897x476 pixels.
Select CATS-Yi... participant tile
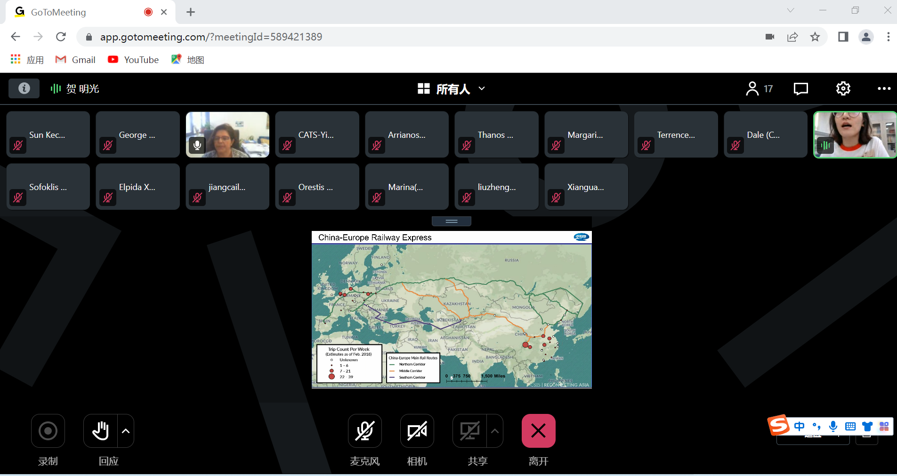tap(317, 135)
